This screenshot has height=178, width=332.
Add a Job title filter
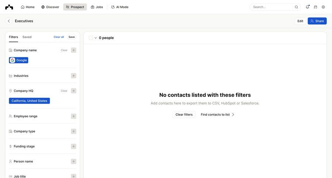coord(73,176)
